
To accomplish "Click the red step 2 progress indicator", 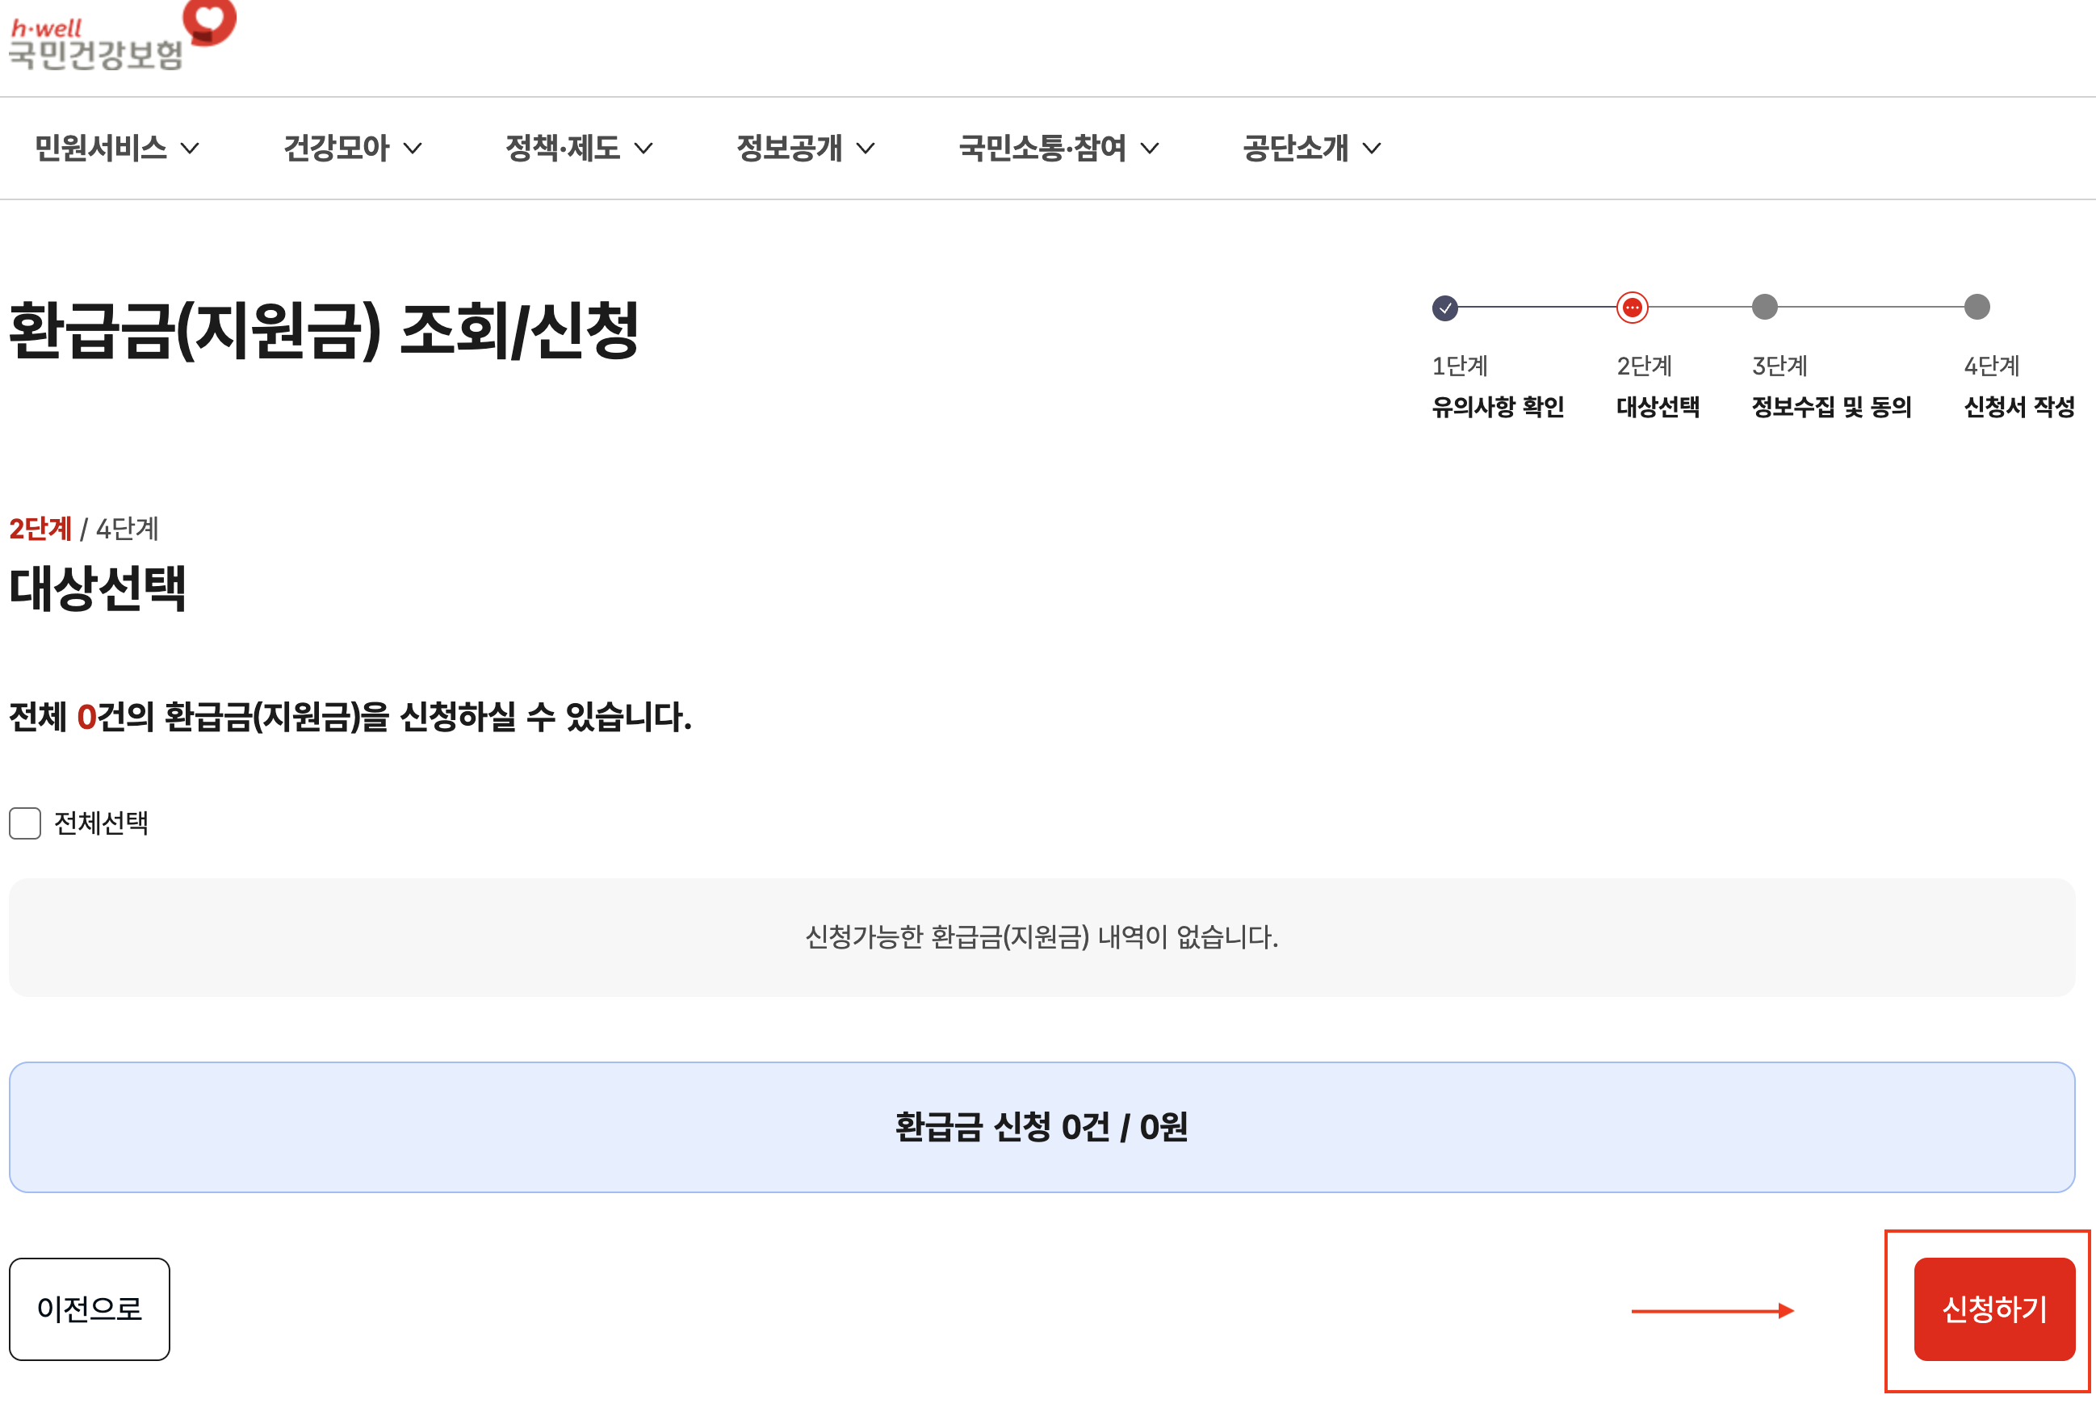I will coord(1632,308).
